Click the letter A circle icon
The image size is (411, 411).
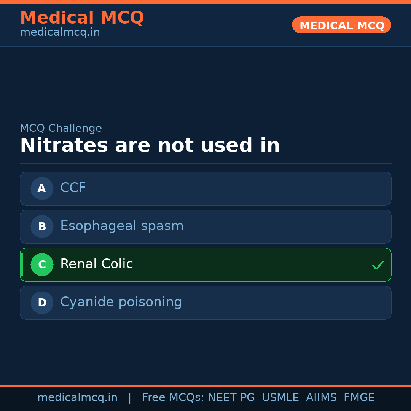[42, 188]
